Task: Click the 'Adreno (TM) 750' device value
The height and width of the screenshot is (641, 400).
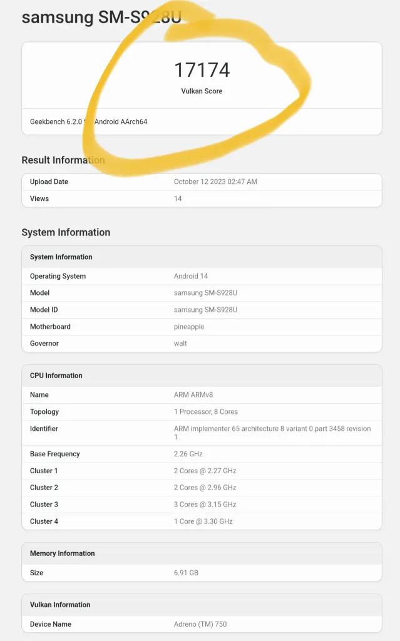Action: 200,624
